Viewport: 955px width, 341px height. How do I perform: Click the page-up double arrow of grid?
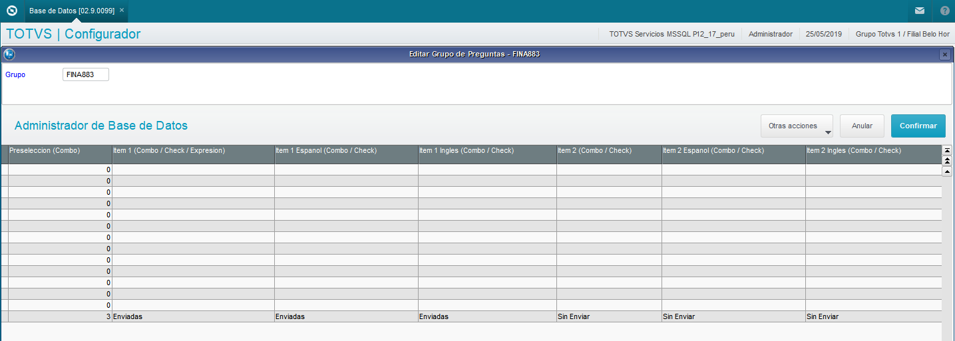[947, 161]
